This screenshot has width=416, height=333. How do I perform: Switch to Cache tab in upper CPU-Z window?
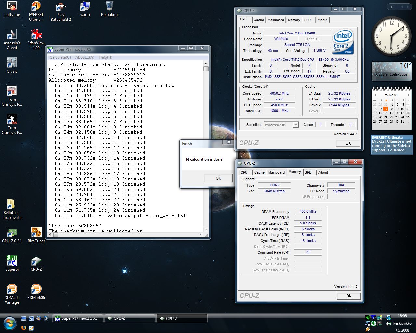(x=259, y=20)
